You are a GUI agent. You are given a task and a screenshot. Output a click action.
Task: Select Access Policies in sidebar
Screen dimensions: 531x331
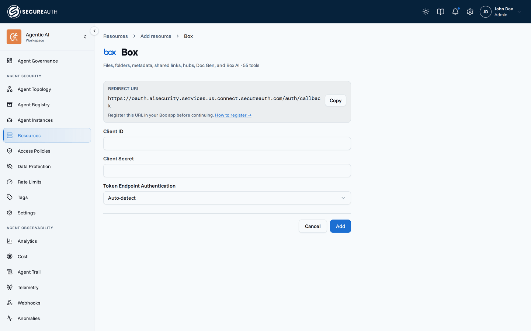pyautogui.click(x=47, y=151)
